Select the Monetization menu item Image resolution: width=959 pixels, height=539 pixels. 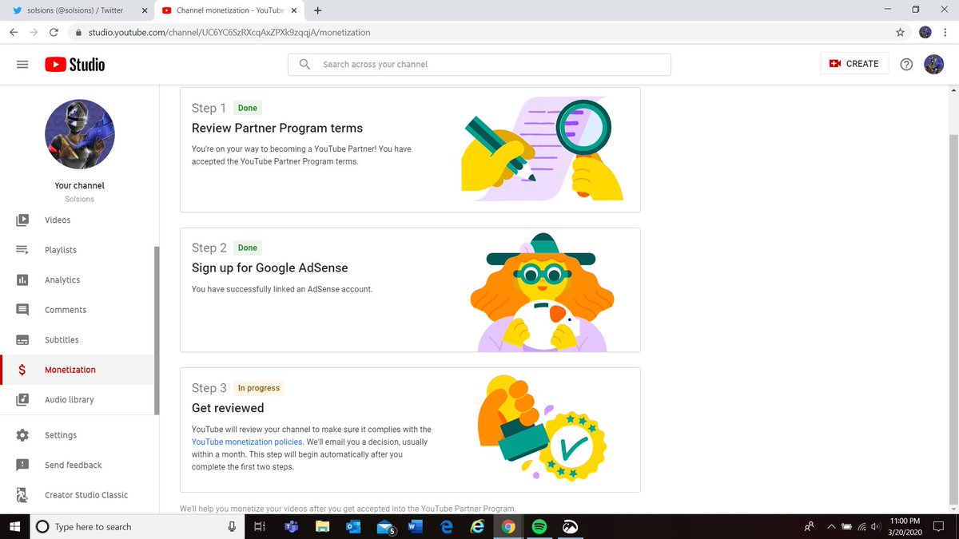tap(70, 370)
